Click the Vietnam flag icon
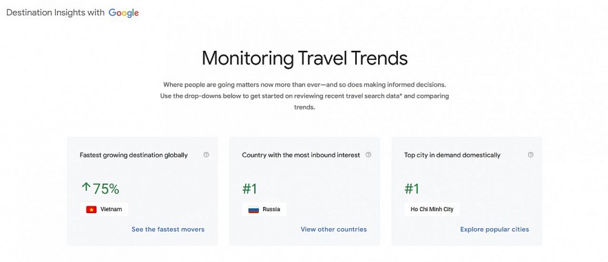Viewport: 608px width, 262px height. pos(91,209)
